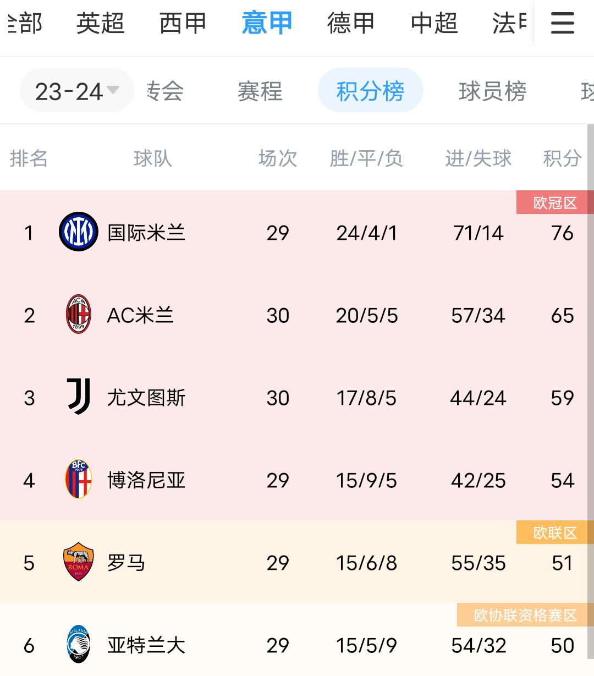Switch to the 中超 league tab
Screen dimensions: 594x676
[x=434, y=24]
